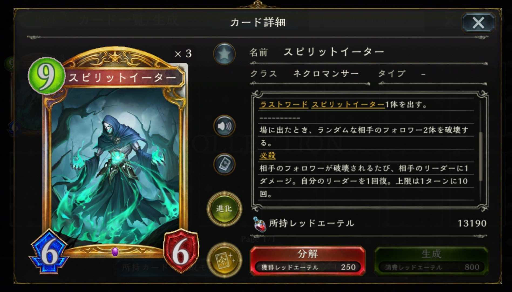Click the blue attack 6 icon
The image size is (512, 292).
point(49,251)
